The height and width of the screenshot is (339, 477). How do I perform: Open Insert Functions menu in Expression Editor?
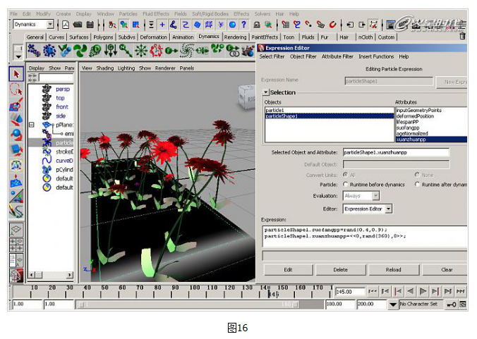point(376,56)
